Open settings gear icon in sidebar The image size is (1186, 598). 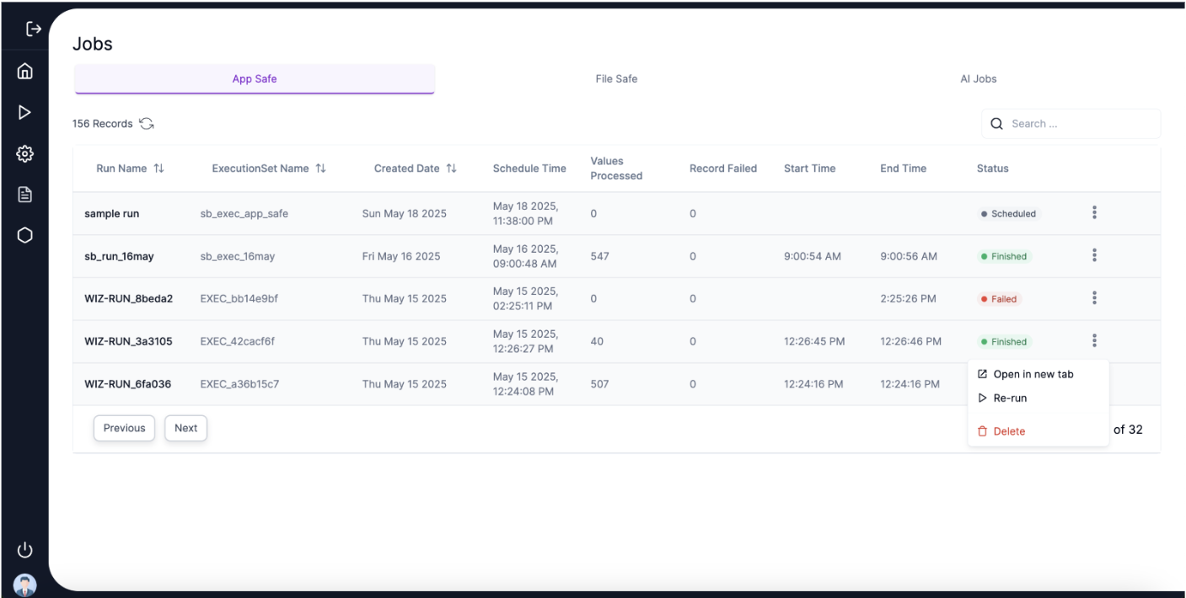click(x=24, y=153)
